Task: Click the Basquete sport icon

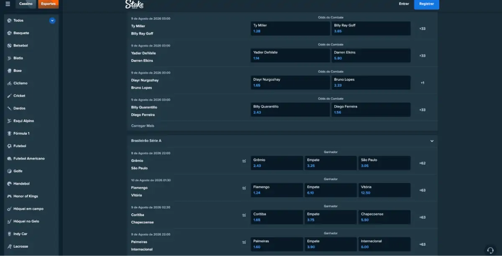Action: tap(9, 33)
